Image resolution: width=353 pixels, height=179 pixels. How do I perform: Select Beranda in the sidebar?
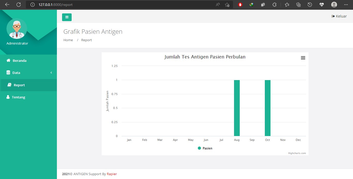pyautogui.click(x=19, y=61)
